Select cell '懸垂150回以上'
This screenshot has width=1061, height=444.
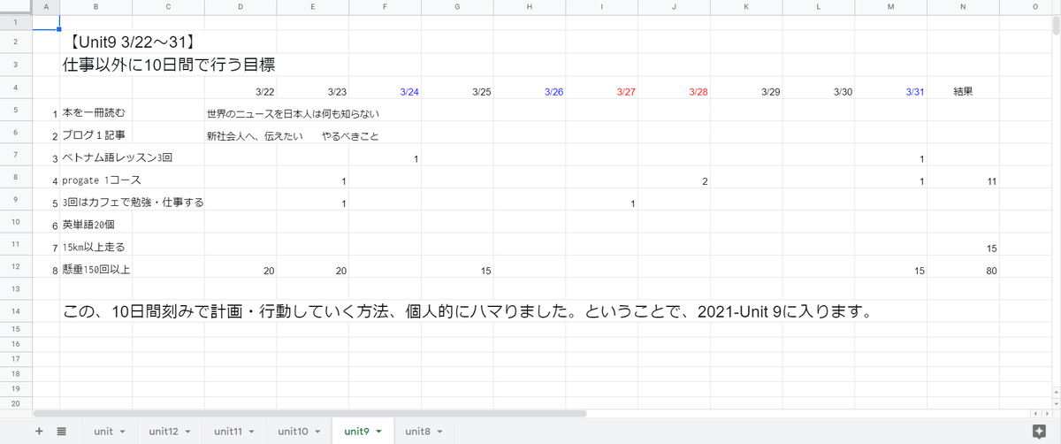tap(95, 268)
